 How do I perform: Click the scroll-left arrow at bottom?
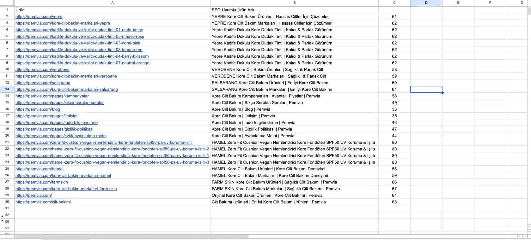click(520, 236)
